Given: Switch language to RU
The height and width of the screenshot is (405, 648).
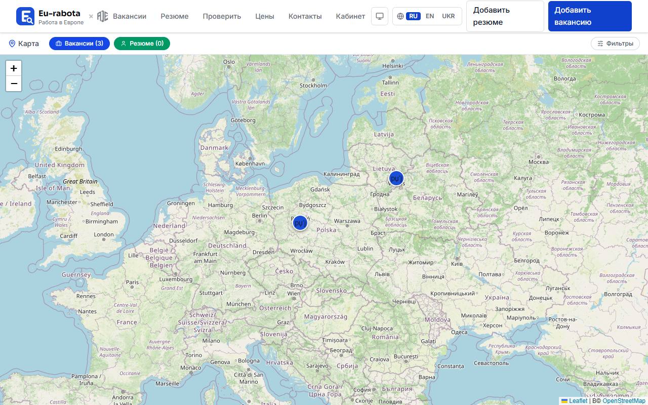Looking at the screenshot, I should (x=413, y=16).
